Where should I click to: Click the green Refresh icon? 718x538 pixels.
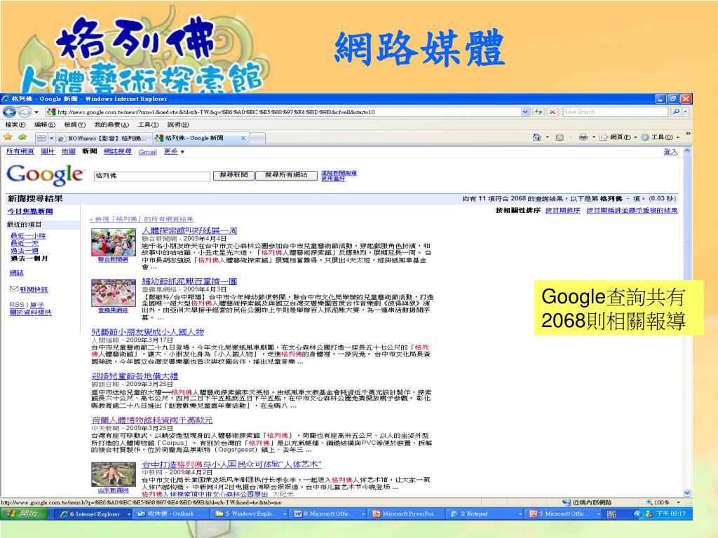tap(538, 111)
